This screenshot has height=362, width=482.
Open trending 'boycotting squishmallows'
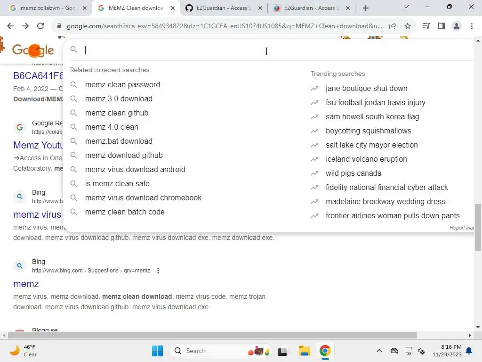368,131
